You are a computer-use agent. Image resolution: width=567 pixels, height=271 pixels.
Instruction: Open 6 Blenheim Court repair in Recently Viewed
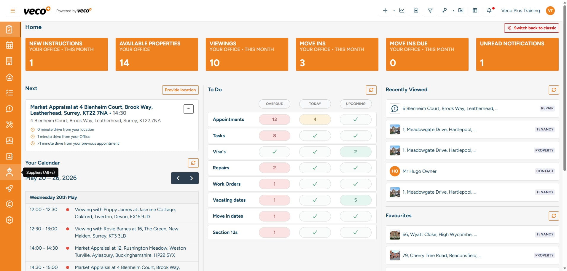472,109
